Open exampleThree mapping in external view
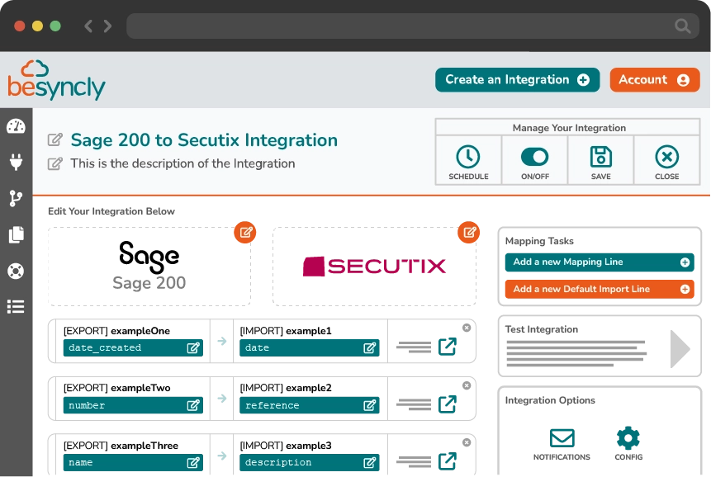Screen dimensions: 711x477 coord(447,461)
